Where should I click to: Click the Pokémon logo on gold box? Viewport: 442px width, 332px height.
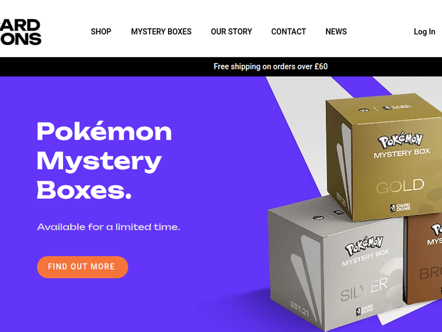(400, 140)
